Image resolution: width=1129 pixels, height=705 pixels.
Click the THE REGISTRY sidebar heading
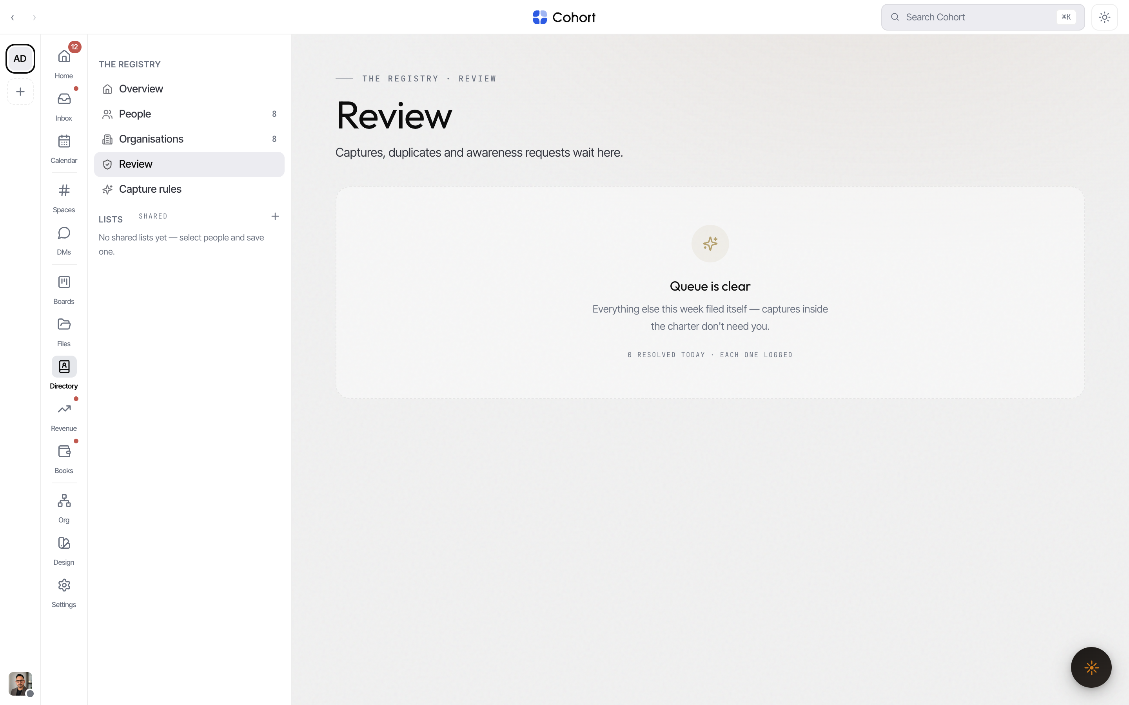tap(130, 64)
